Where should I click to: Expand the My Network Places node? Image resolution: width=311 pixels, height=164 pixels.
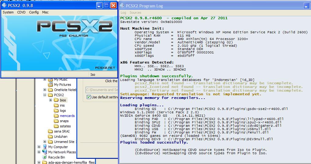click(39, 152)
